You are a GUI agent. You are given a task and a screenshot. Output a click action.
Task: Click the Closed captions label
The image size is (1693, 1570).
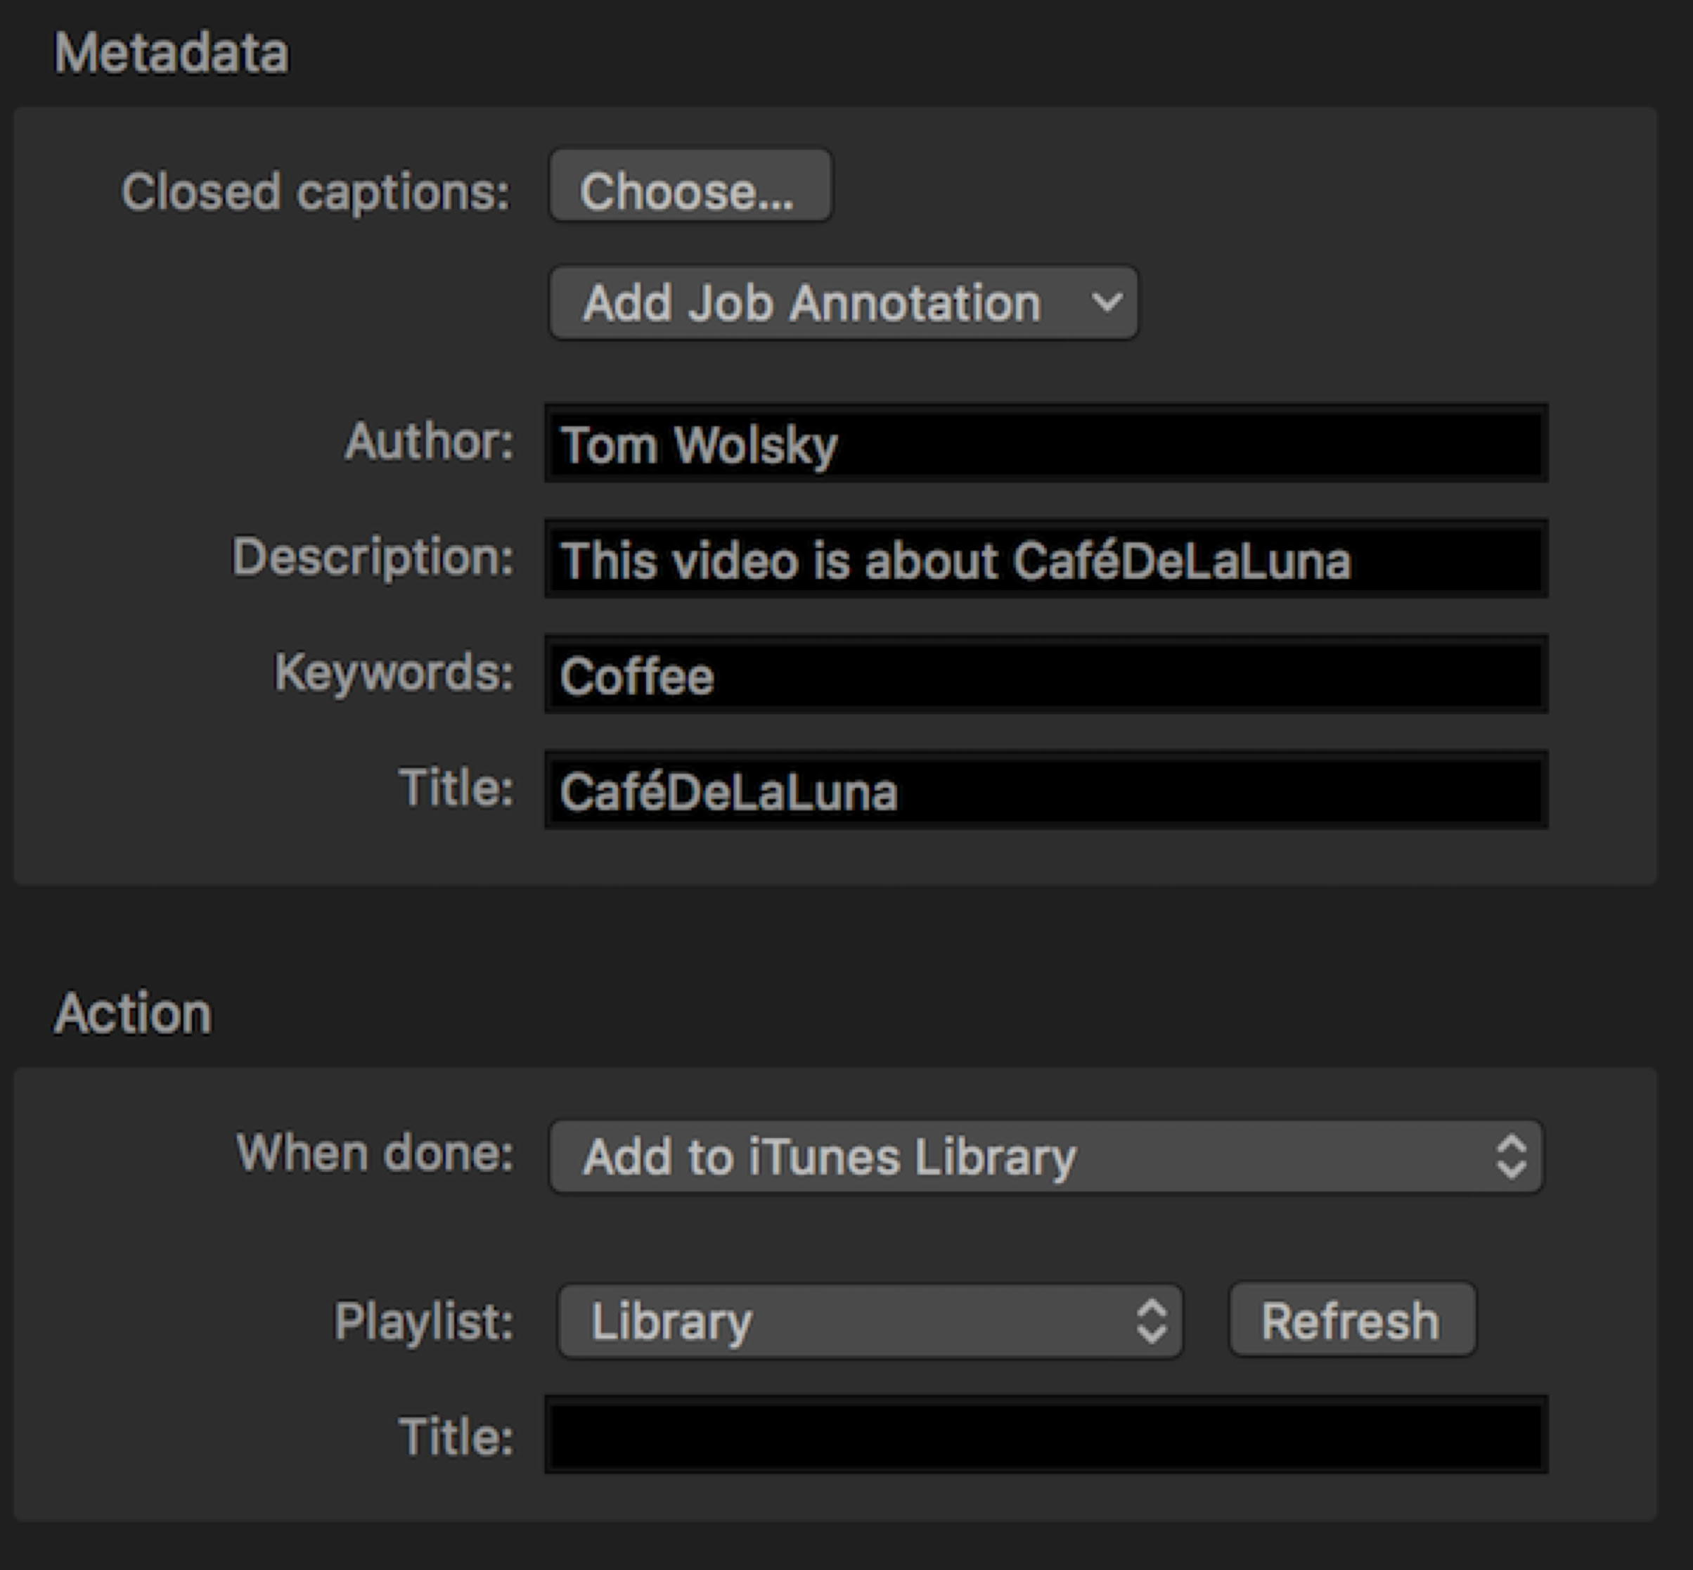(x=315, y=192)
